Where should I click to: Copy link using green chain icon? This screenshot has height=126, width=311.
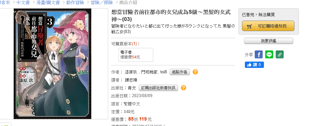click(x=280, y=55)
